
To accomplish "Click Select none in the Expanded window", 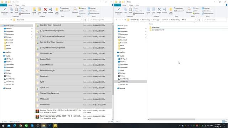I will 93,11.
